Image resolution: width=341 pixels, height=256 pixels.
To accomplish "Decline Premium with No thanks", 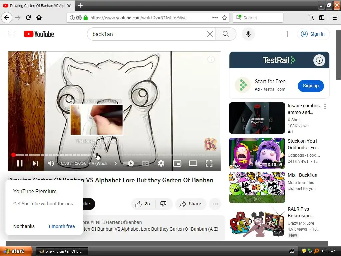I will [x=24, y=226].
